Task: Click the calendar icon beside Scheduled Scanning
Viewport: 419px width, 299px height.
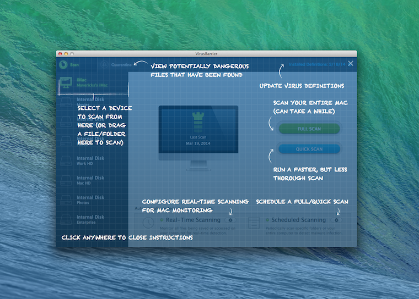Action: click(254, 223)
